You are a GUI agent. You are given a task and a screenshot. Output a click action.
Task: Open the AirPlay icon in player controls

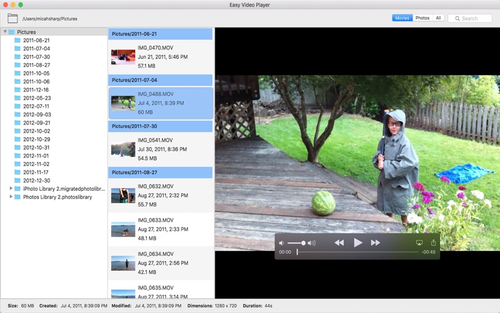419,243
